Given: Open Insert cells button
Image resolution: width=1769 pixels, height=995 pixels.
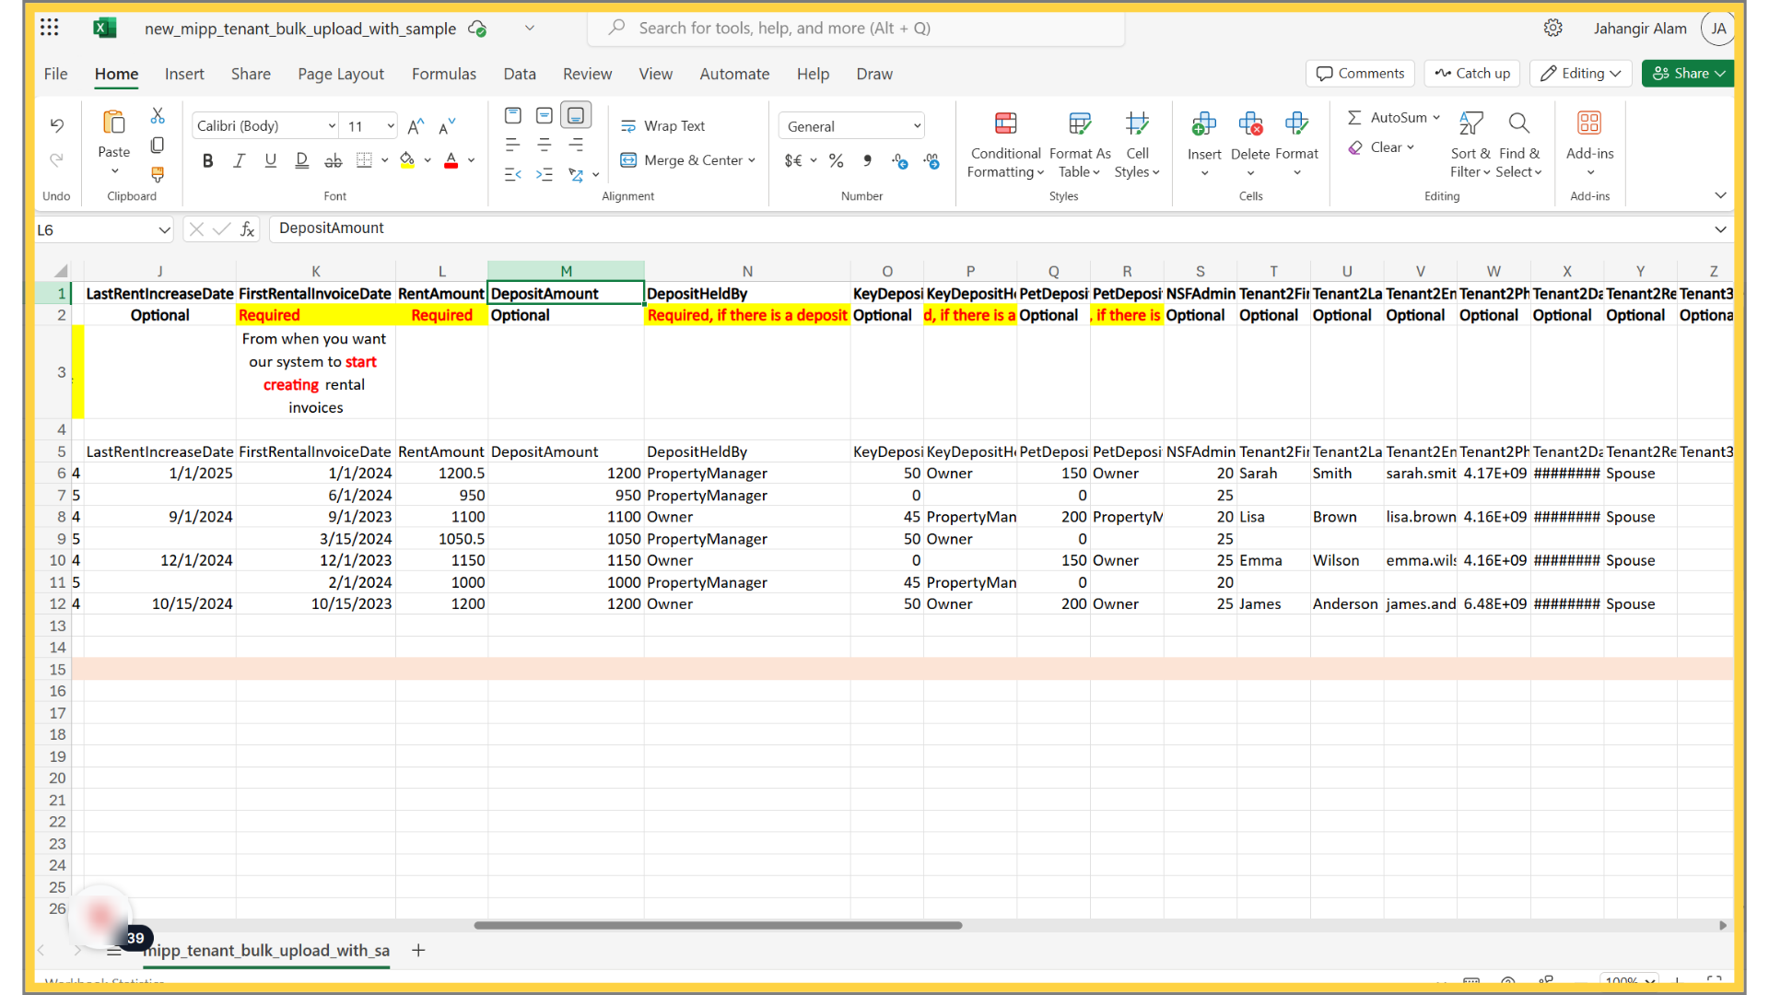Looking at the screenshot, I should tap(1204, 146).
